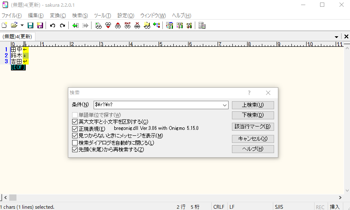Open dropdown arrow beside Open file icon
The width and height of the screenshot is (350, 210).
pyautogui.click(x=22, y=26)
